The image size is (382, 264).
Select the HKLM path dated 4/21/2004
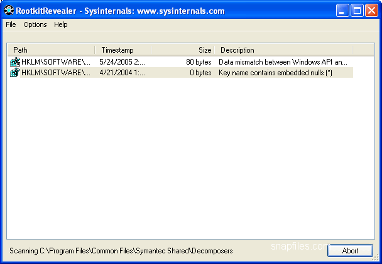55,73
